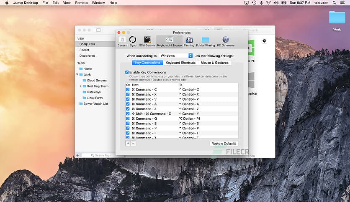
Task: Open the Edit menu
Action: click(55, 3)
